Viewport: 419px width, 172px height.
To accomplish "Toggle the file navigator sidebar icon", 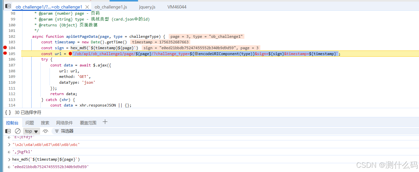I will pos(8,6).
